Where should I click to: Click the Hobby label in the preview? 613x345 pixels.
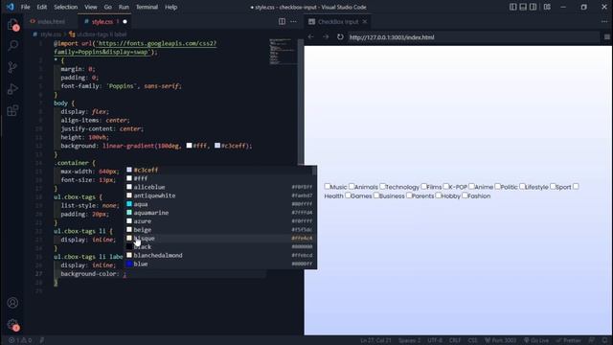tap(451, 195)
